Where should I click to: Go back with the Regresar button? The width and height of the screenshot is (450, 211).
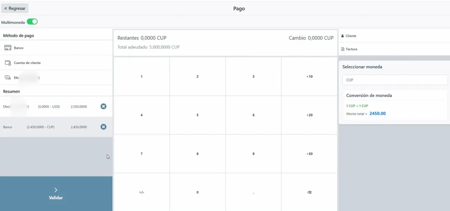pyautogui.click(x=15, y=8)
